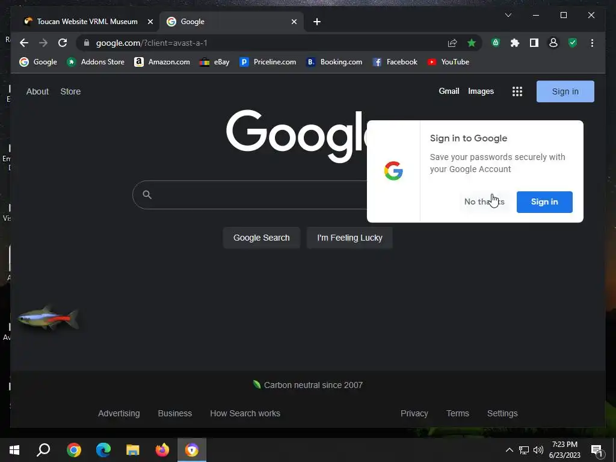The image size is (616, 462).
Task: Open the YouTube bookmark
Action: click(x=448, y=62)
